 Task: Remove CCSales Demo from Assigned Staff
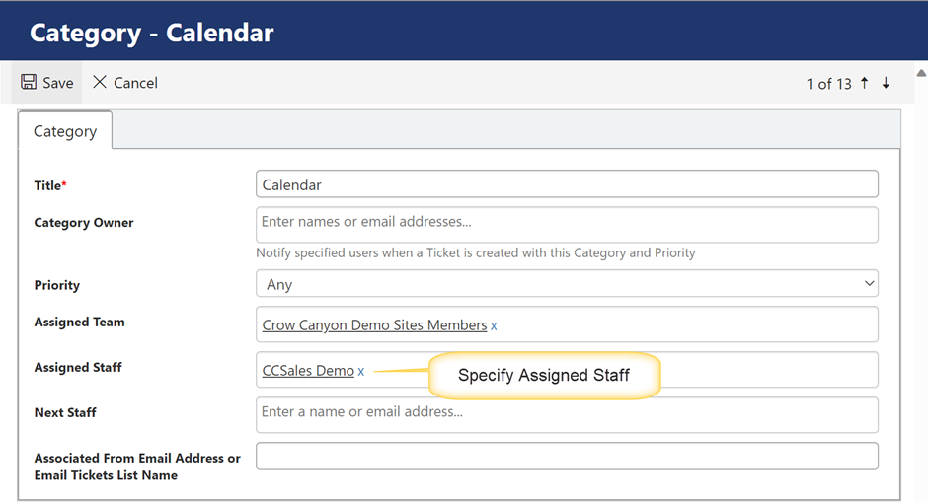361,371
